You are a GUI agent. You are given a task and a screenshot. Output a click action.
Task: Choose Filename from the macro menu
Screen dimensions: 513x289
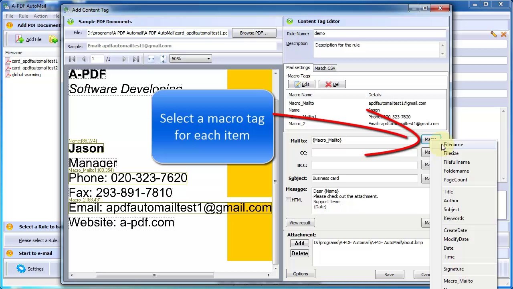(x=463, y=144)
